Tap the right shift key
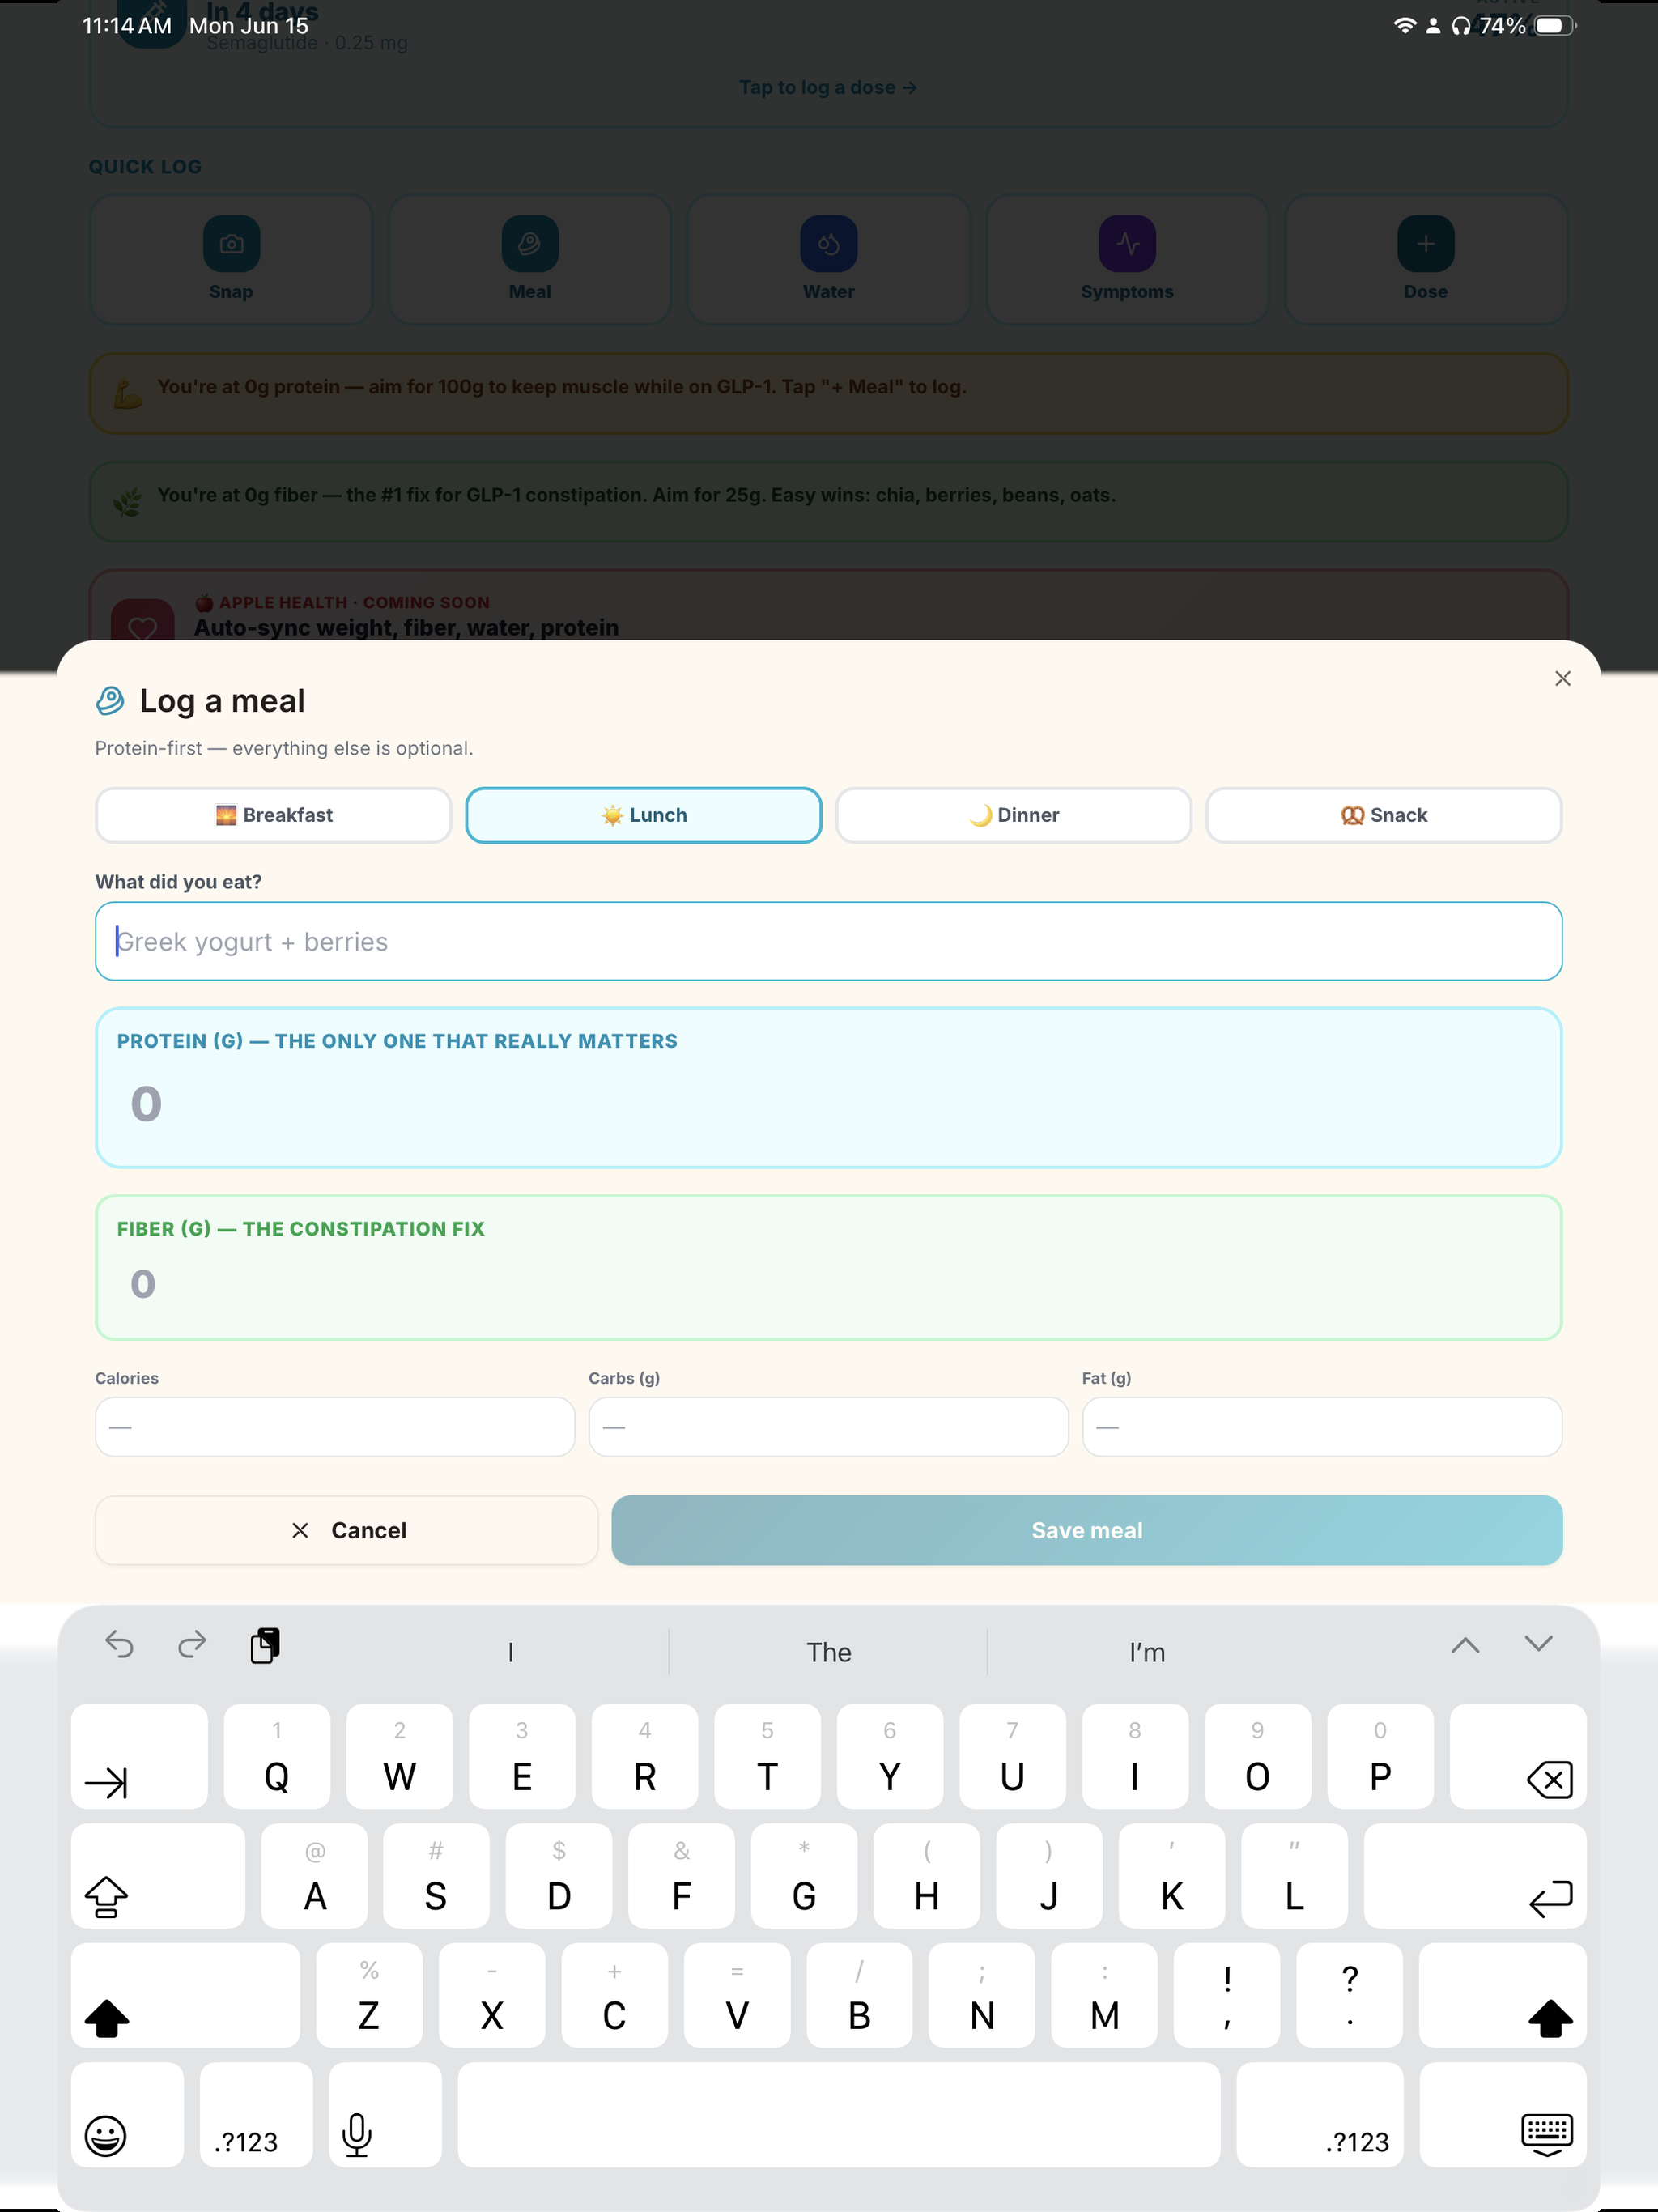This screenshot has height=2212, width=1658. point(1502,1995)
